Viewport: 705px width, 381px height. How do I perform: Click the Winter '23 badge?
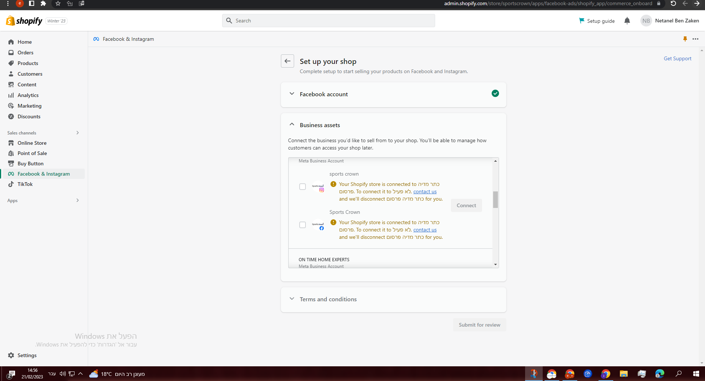[57, 21]
